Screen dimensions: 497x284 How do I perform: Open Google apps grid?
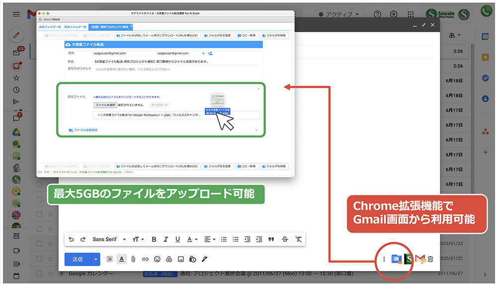tap(411, 14)
